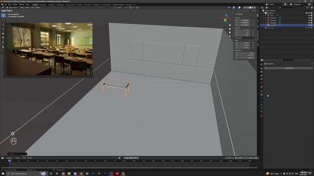Open the Edit menu
314x176 pixels.
coord(9,4)
